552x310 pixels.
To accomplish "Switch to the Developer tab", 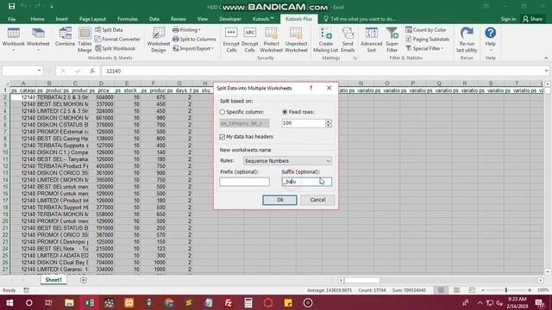I will click(230, 19).
